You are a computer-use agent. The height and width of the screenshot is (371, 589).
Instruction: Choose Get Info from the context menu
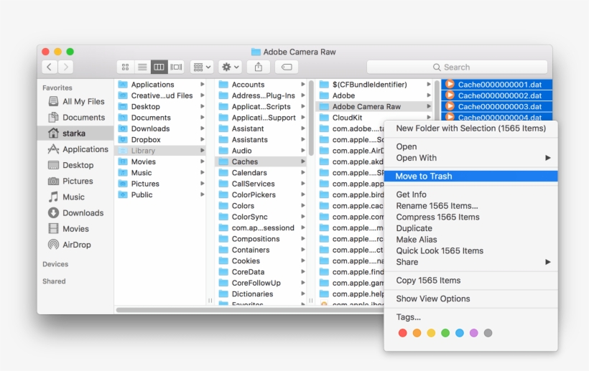pos(470,194)
